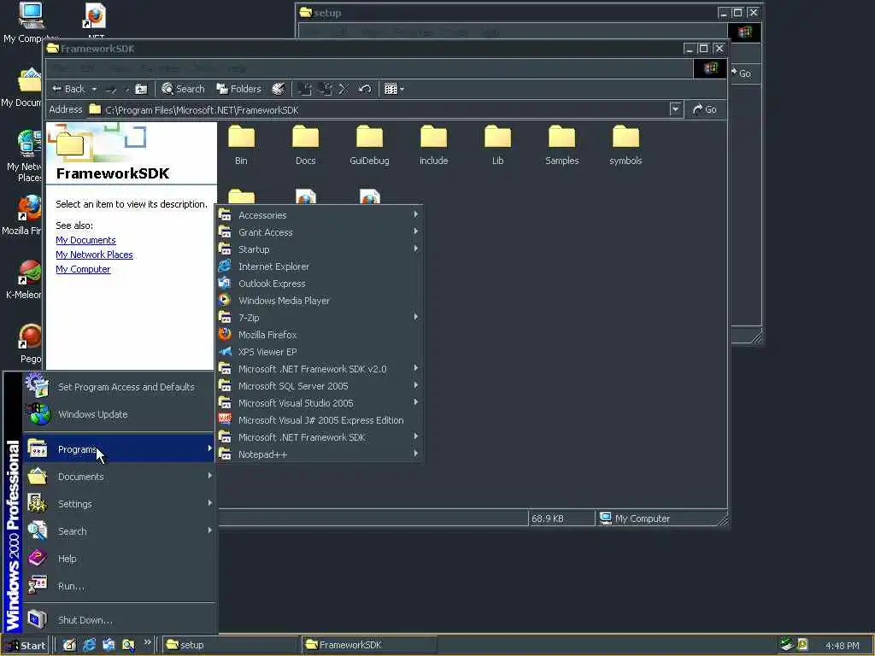Expand the quick launch chevron overflow
Screen dimensions: 875x656
(147, 642)
